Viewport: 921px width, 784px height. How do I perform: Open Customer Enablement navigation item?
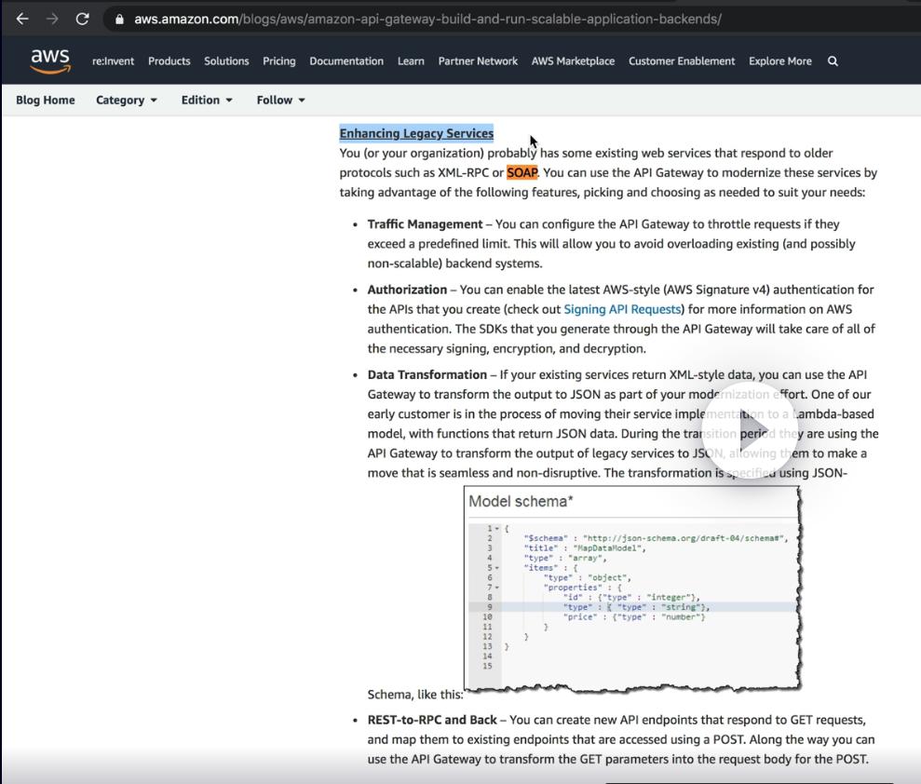pos(682,61)
